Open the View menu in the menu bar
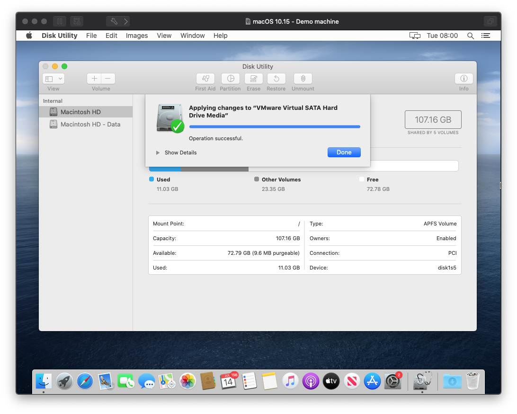The height and width of the screenshot is (414, 517). coord(164,36)
